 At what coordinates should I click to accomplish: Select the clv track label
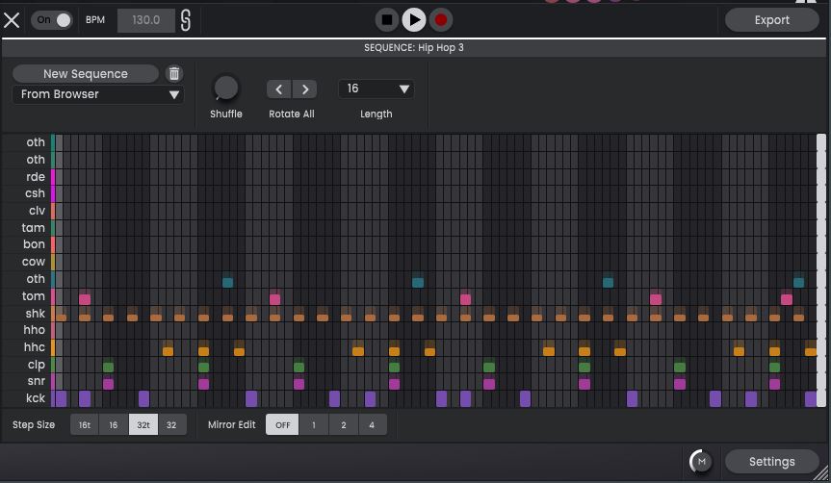coord(38,211)
